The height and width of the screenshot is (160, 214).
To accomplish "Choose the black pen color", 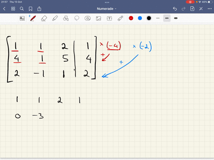I will (x=149, y=18).
